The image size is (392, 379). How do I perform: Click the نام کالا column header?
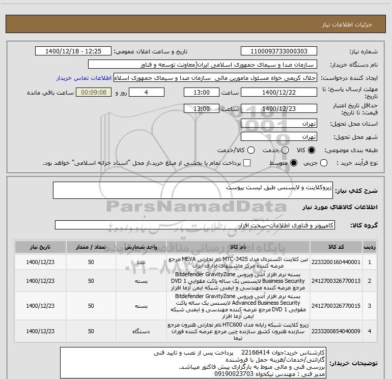(x=238, y=247)
